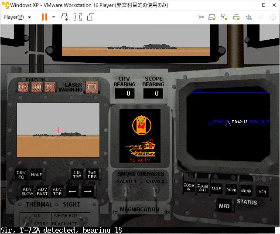Image resolution: width=280 pixels, height=234 pixels.
Task: Click the TC caution light
Action: point(49,87)
